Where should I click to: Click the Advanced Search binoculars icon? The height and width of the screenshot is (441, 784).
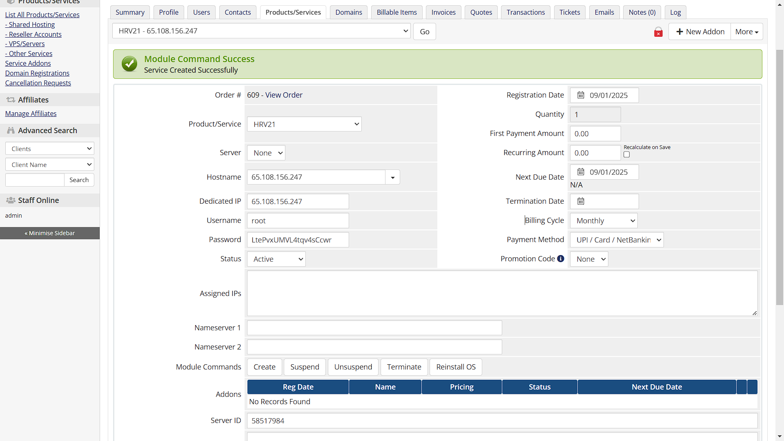pos(11,130)
